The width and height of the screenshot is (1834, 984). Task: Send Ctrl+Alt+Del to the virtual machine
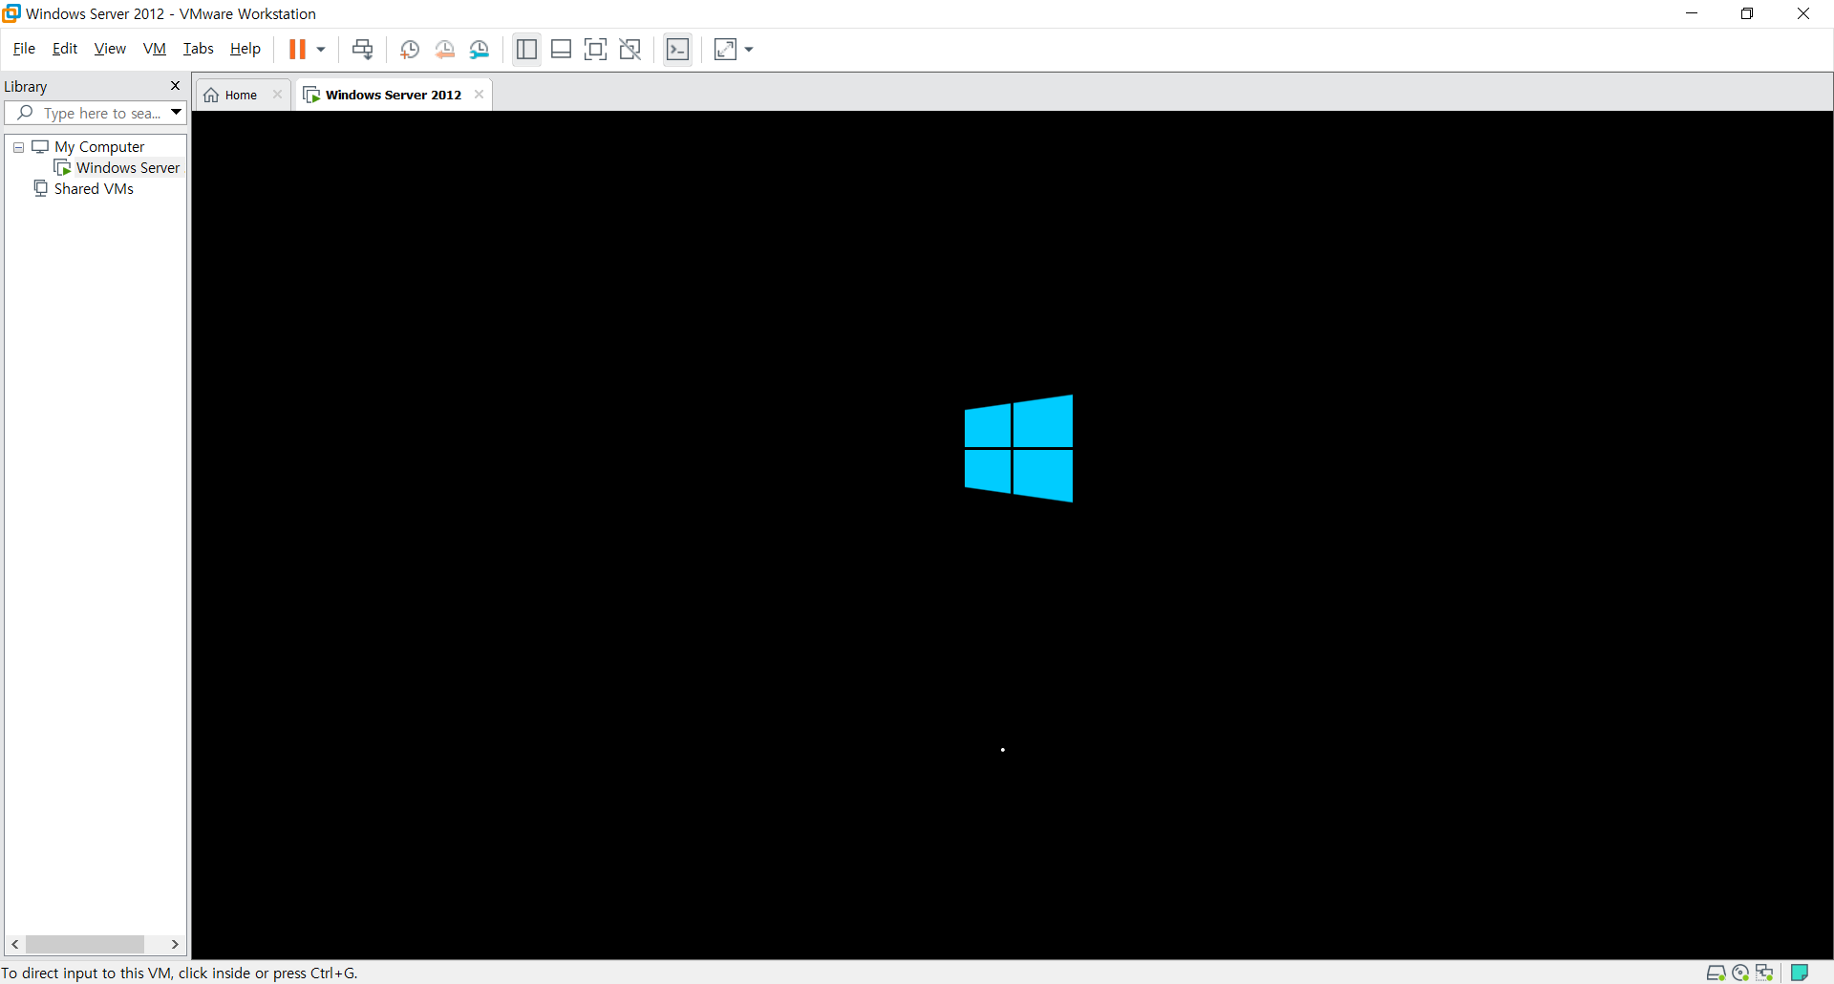[x=362, y=50]
